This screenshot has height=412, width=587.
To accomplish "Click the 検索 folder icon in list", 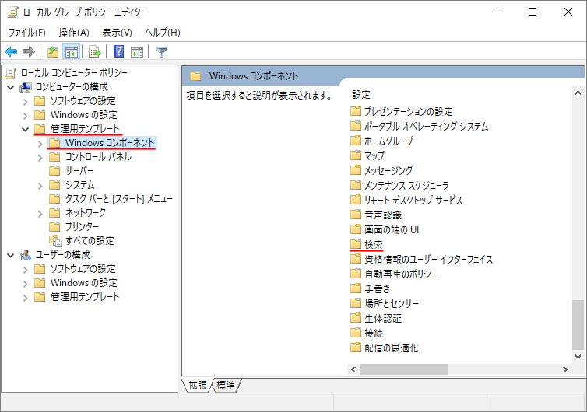I will (355, 244).
